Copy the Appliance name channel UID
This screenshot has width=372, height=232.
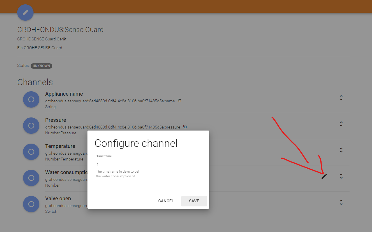(x=180, y=101)
